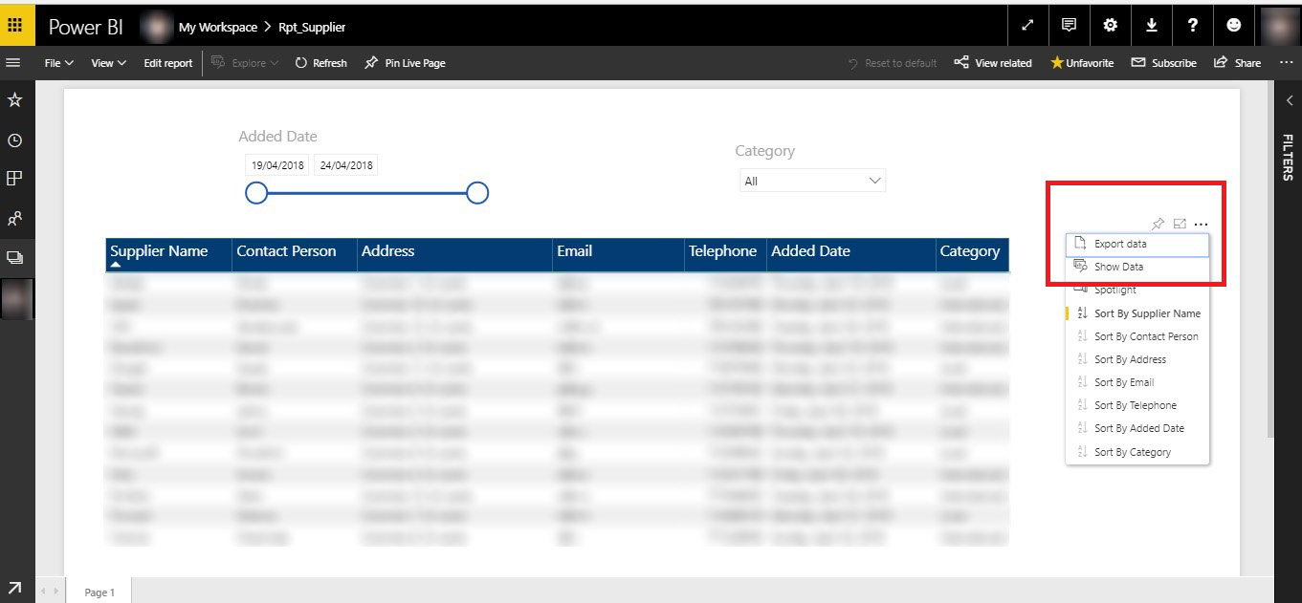Open the Shared with me sidebar icon
This screenshot has height=603, width=1302.
(14, 219)
